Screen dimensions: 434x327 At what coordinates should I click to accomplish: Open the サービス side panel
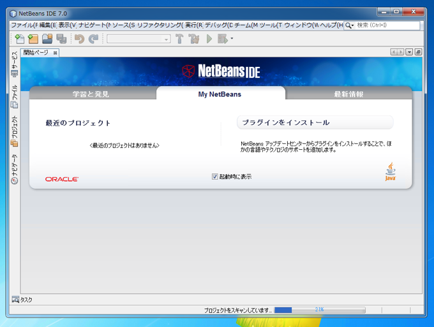15,64
